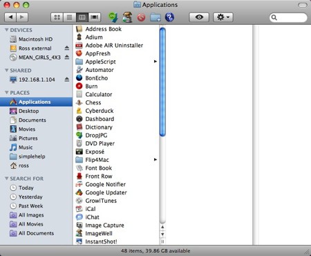Select the Burn application icon
Image resolution: width=311 pixels, height=256 pixels.
(79, 86)
